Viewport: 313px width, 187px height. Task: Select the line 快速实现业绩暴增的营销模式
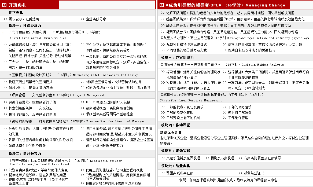click(x=31, y=82)
